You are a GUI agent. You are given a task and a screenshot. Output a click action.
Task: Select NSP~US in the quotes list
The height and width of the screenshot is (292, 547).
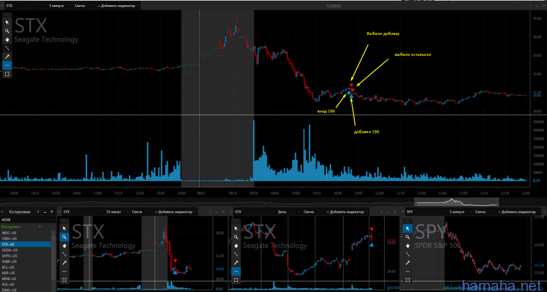pos(26,273)
